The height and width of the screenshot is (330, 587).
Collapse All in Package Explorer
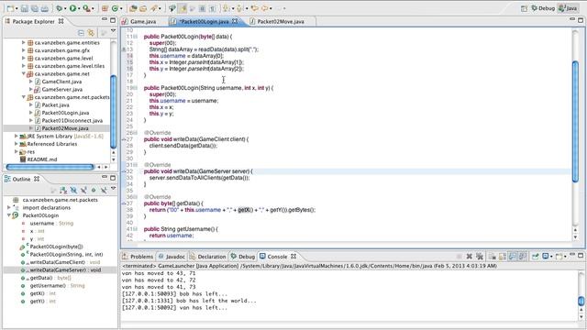(81, 33)
